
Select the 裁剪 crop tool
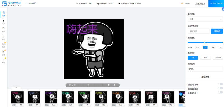(4, 61)
